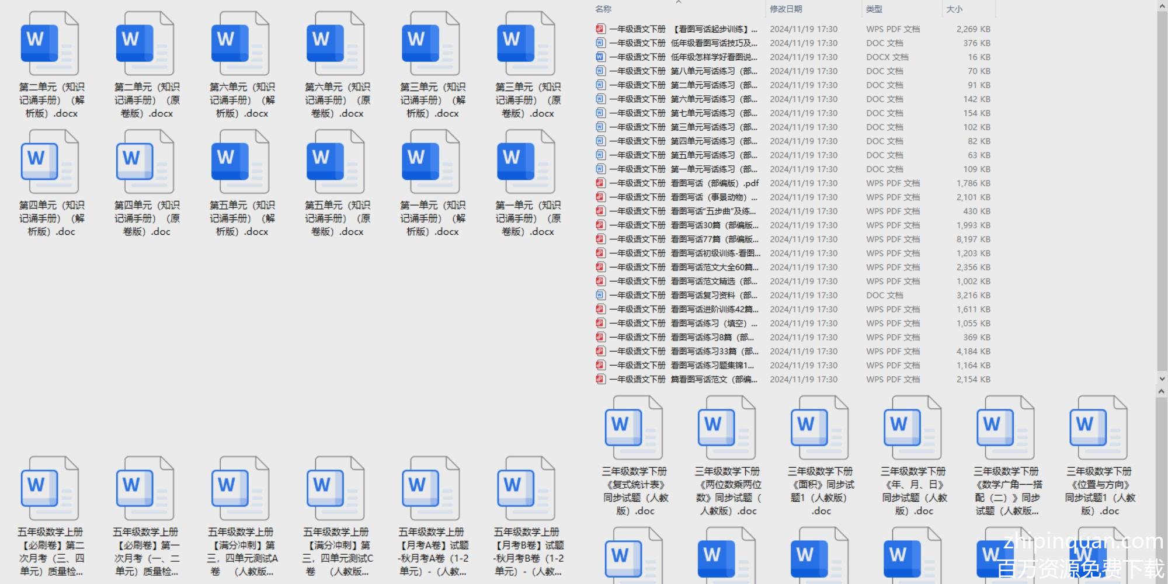This screenshot has height=584, width=1168.
Task: Open 三年级数学下册《复式统计表》同步试题 icon
Action: click(x=634, y=428)
